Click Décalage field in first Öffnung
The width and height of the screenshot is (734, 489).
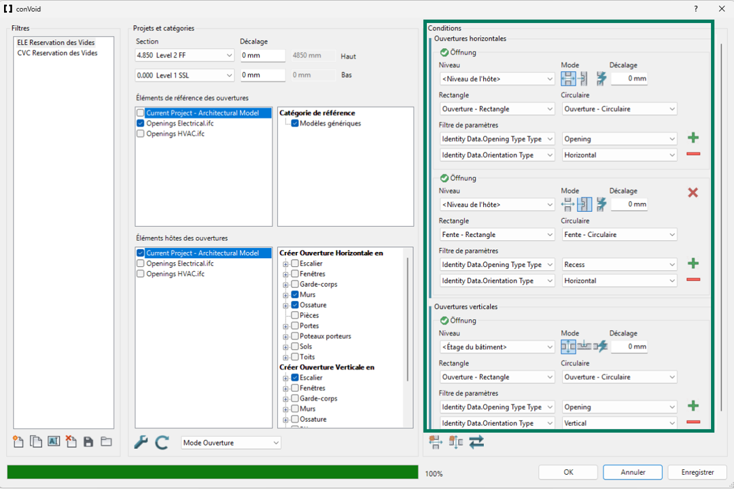[629, 79]
